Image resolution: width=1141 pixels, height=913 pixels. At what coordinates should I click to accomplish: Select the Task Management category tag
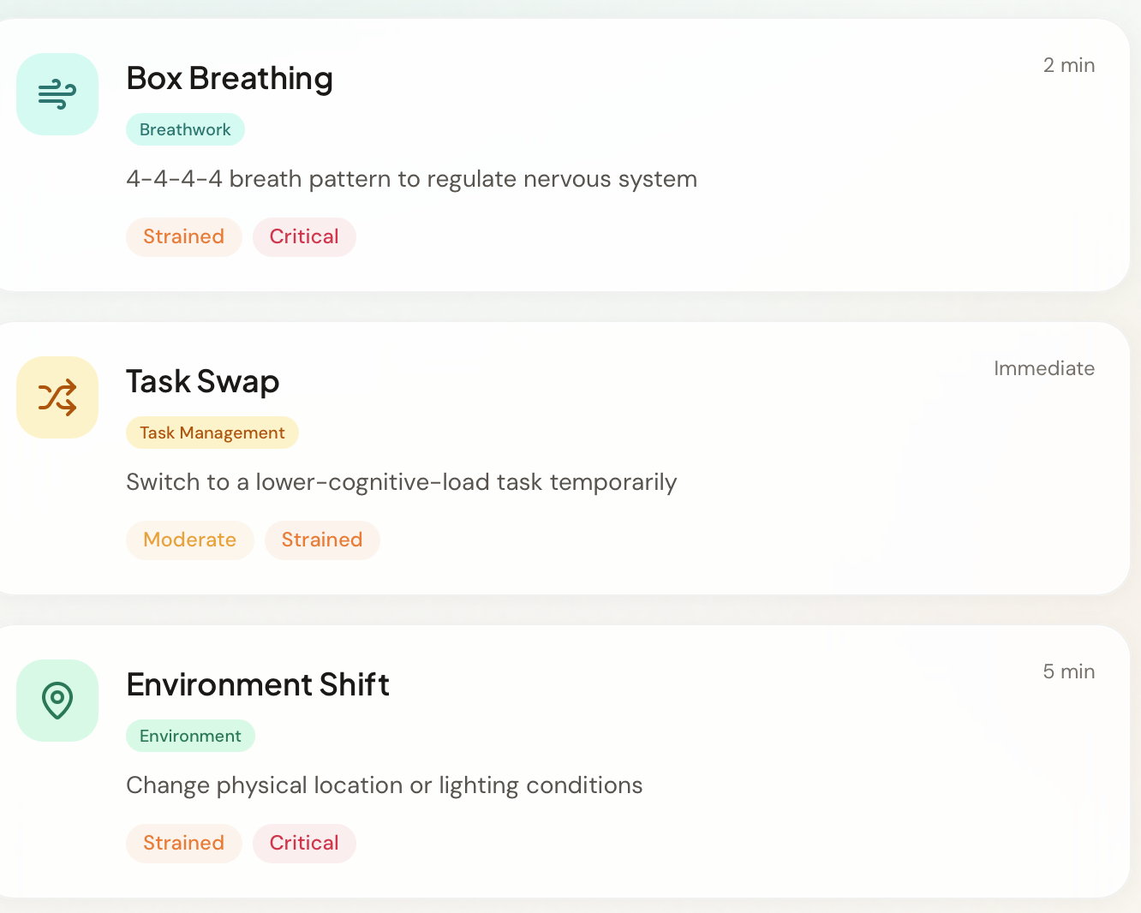(212, 433)
